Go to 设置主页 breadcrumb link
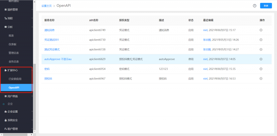 click(x=47, y=6)
